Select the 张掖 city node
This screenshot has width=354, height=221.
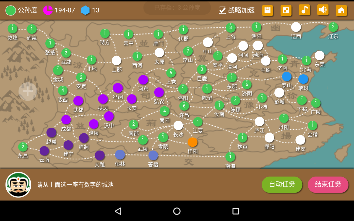[50, 43]
